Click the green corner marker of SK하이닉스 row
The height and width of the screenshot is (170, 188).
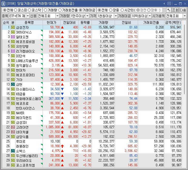coord(42,31)
